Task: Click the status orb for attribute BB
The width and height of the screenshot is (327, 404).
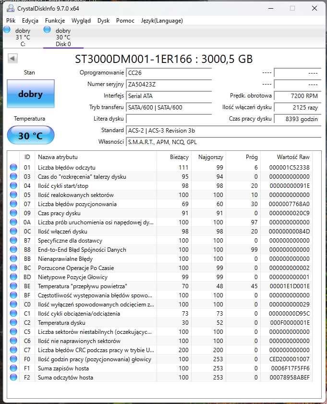Action: coord(13,258)
